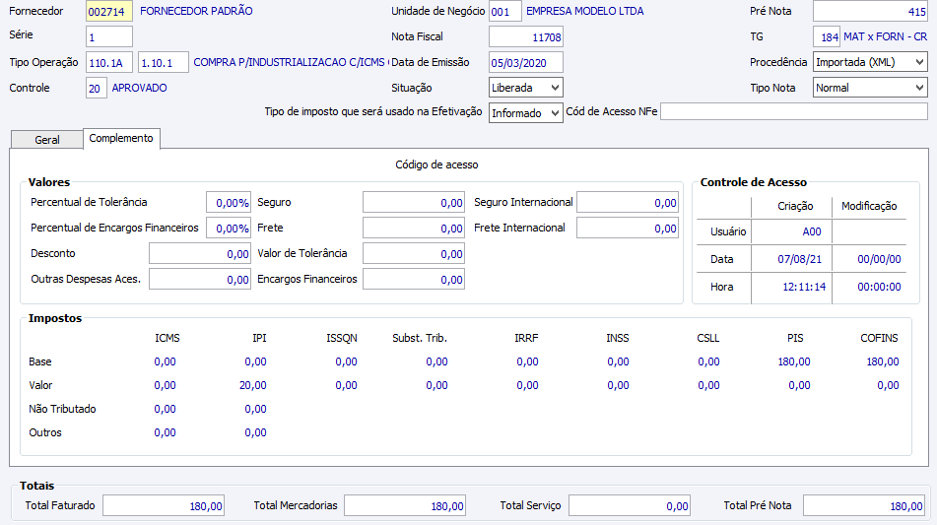This screenshot has height=525, width=937.
Task: Select the Complemento tab
Action: click(121, 139)
